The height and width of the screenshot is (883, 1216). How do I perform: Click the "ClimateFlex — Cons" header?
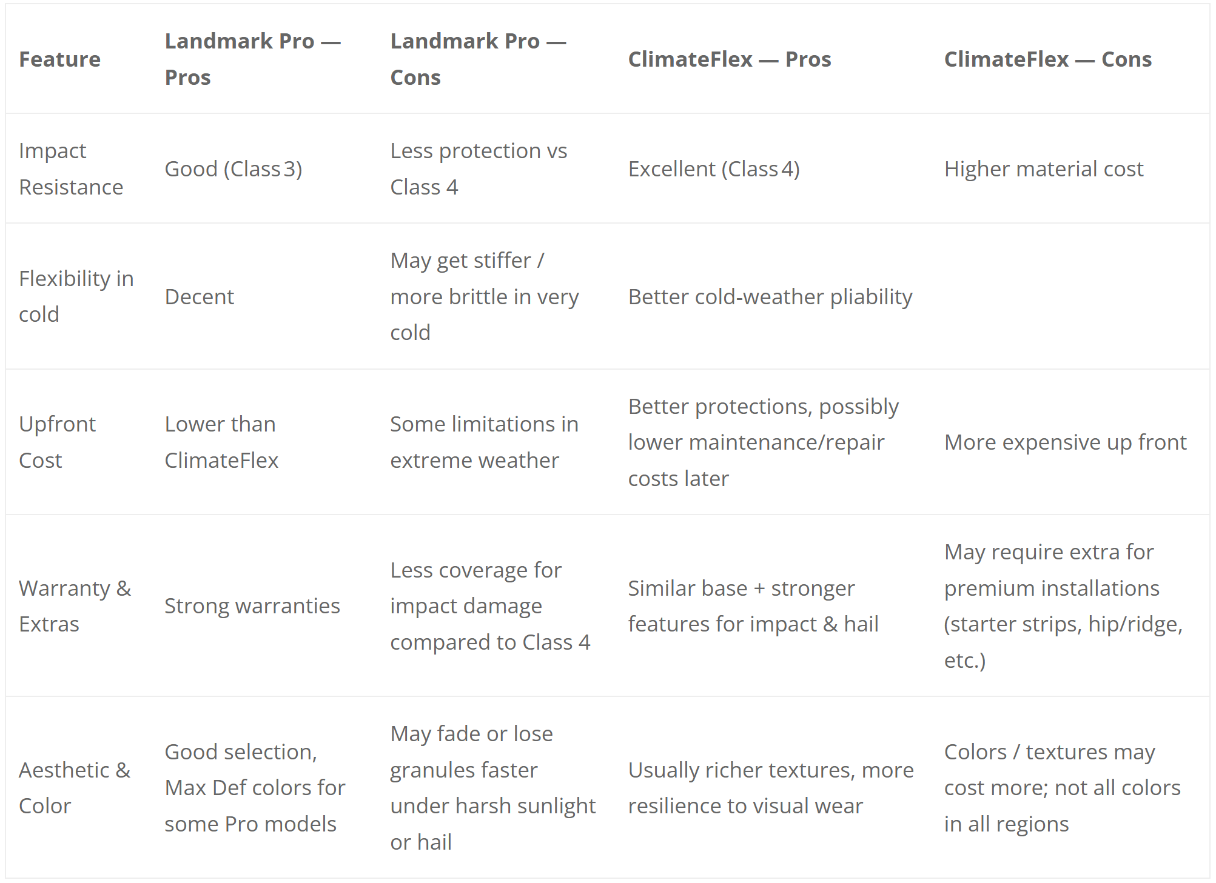tap(1047, 59)
